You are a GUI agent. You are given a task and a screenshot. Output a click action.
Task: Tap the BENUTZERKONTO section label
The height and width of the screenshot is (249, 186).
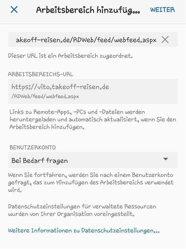[33, 148]
